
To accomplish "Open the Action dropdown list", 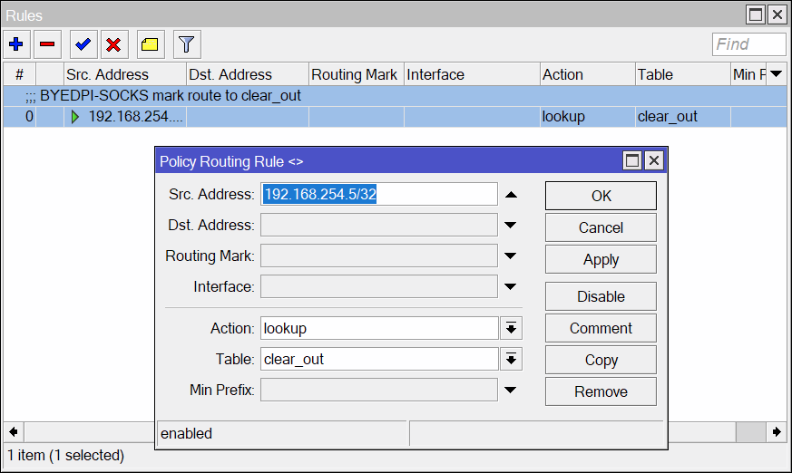I will (511, 328).
